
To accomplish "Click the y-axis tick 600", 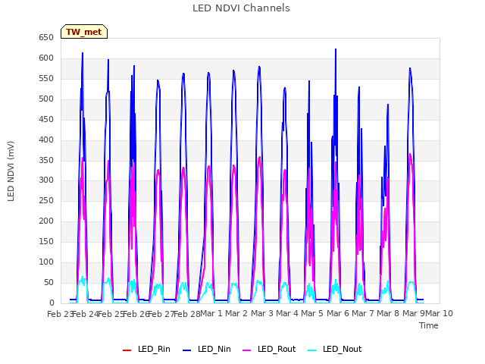I will tap(46, 58).
